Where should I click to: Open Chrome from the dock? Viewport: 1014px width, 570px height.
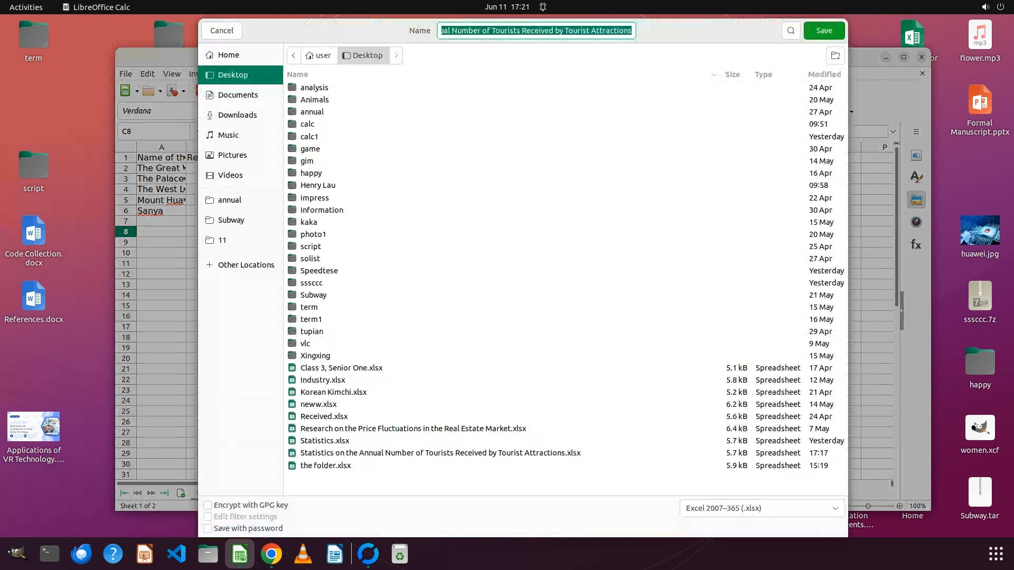(271, 554)
